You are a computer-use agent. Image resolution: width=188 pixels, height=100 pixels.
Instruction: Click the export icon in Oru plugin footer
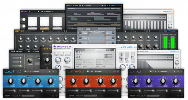[x=178, y=96]
